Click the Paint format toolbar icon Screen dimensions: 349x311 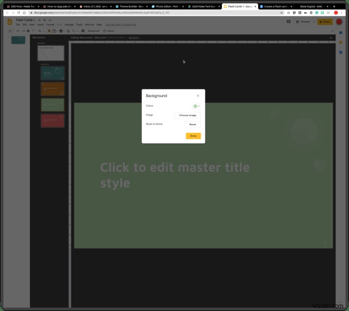point(33,31)
